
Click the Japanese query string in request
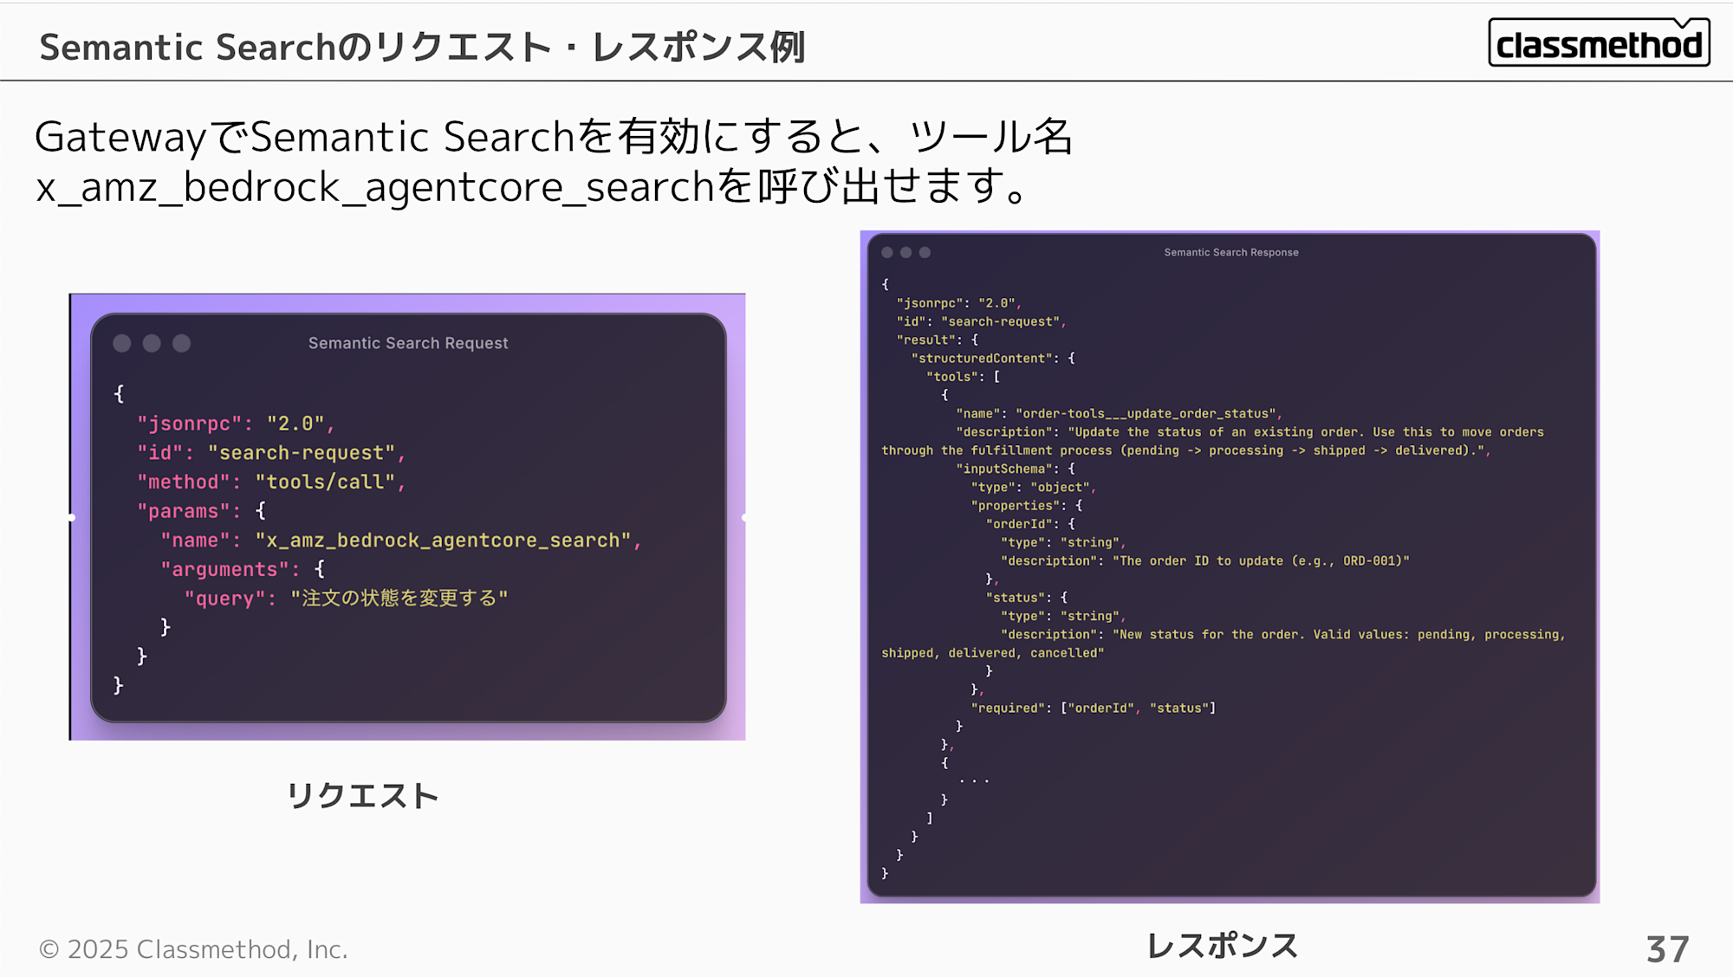[x=399, y=598]
